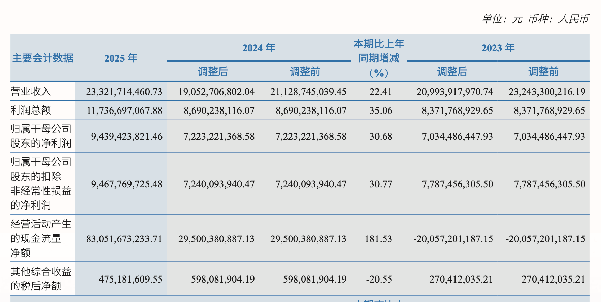The image size is (601, 302).
Task: Click the 2025 年 column header
Action: click(x=121, y=58)
